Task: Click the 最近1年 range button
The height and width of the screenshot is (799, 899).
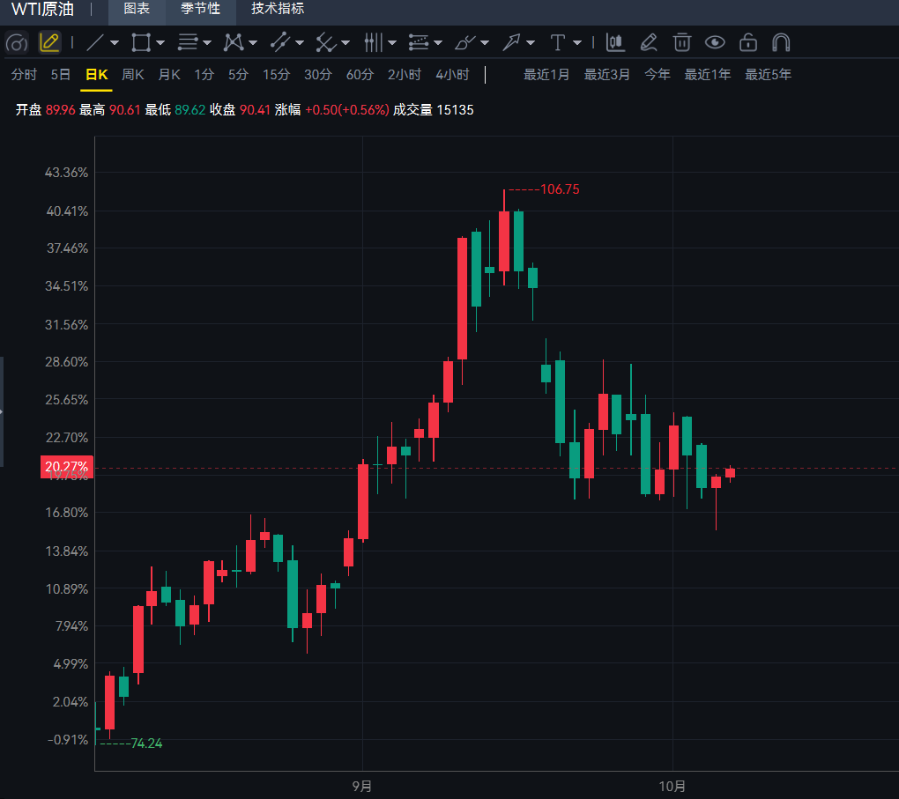Action: [708, 75]
